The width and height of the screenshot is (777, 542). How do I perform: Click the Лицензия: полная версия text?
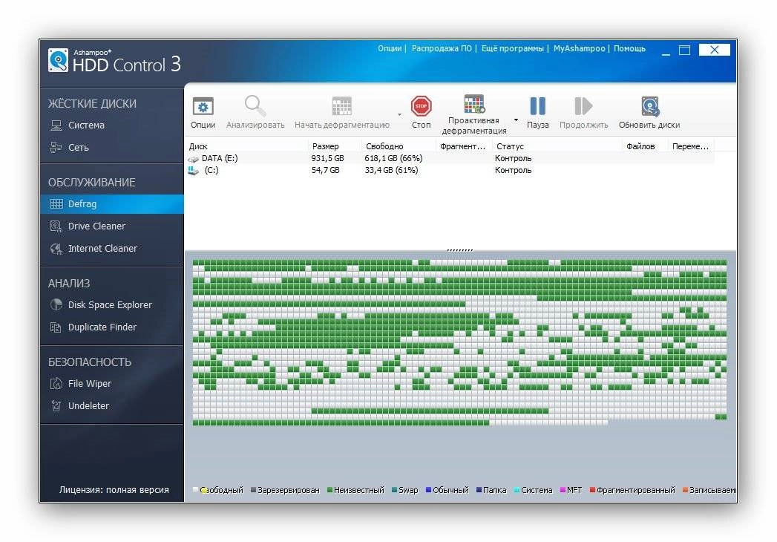click(114, 489)
